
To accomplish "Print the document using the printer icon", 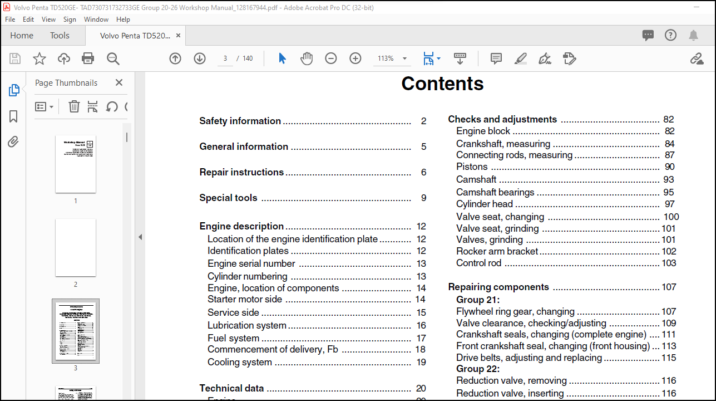I will (88, 58).
